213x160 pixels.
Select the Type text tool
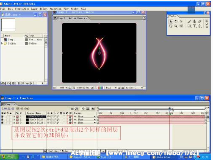coord(194,26)
